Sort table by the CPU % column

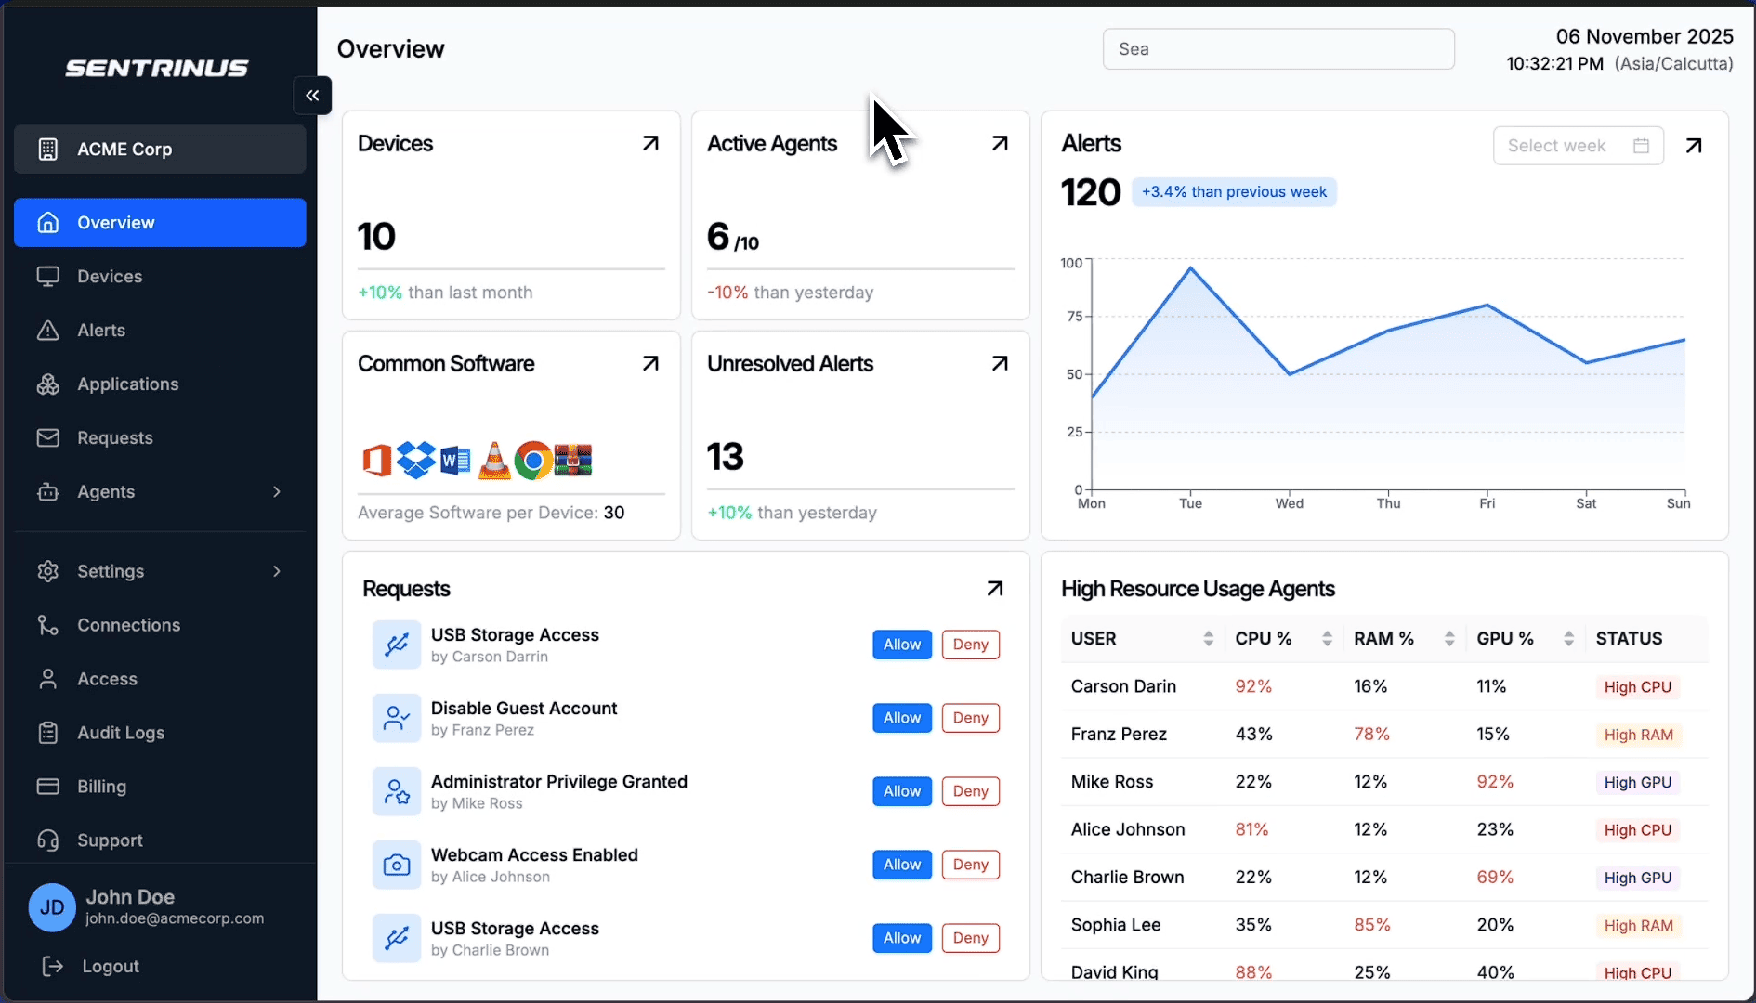[x=1327, y=639]
